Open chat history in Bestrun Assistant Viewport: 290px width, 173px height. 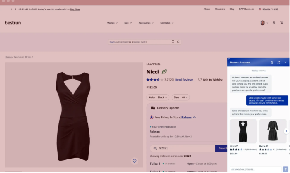point(272,62)
